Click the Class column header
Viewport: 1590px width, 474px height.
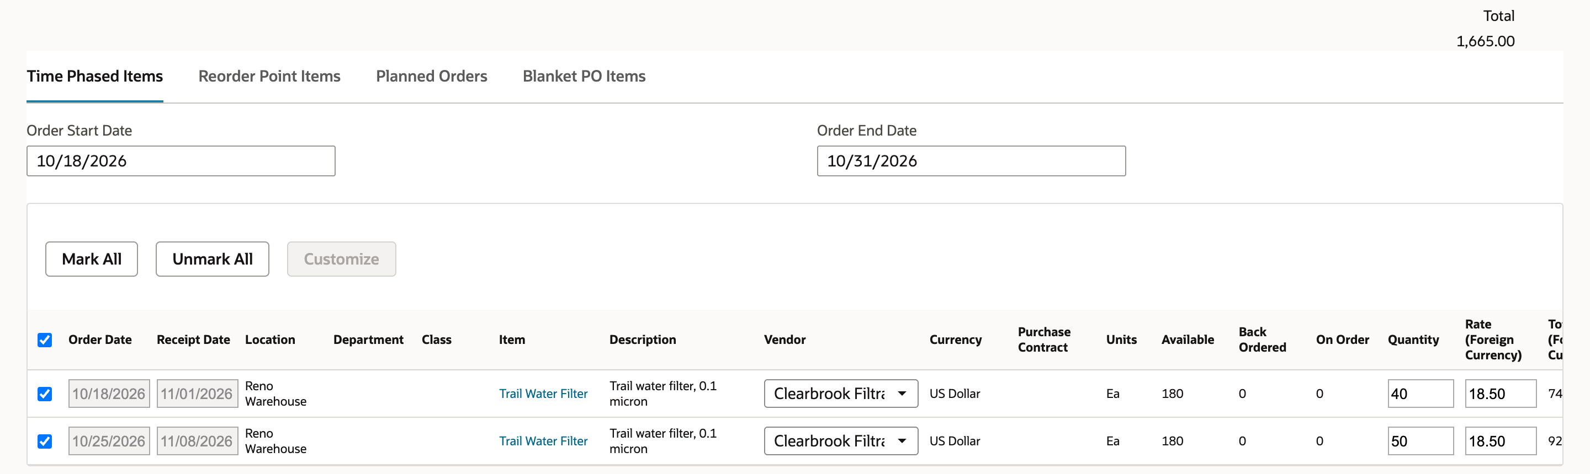pyautogui.click(x=436, y=340)
